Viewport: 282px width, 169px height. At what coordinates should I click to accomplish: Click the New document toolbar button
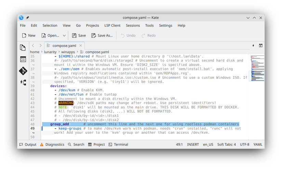[x=29, y=36]
